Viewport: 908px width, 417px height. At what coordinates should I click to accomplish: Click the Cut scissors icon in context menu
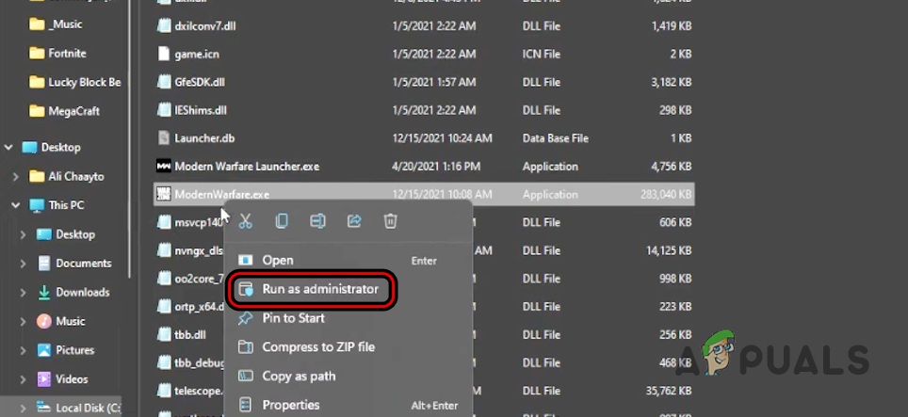tap(246, 220)
